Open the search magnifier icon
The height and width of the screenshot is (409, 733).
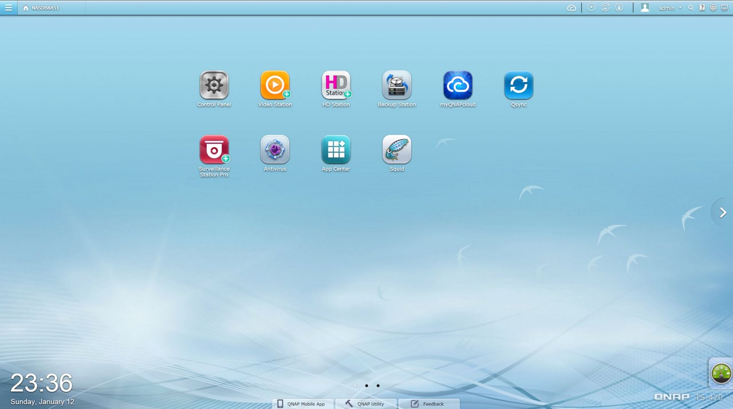[691, 8]
